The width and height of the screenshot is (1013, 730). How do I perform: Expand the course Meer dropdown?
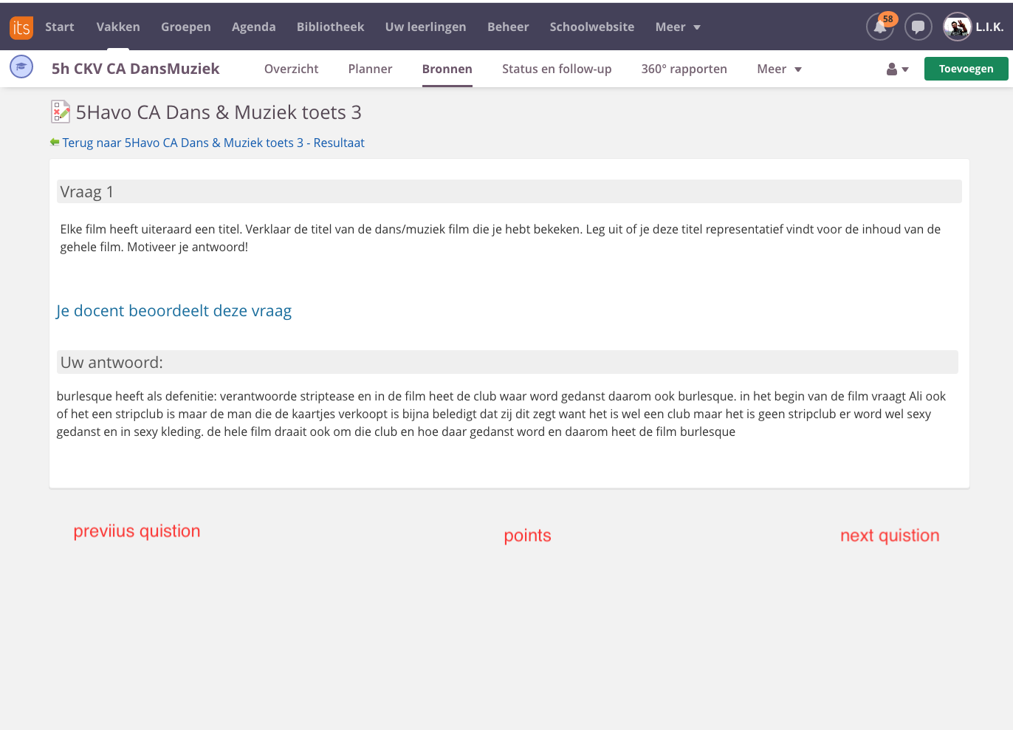(778, 69)
